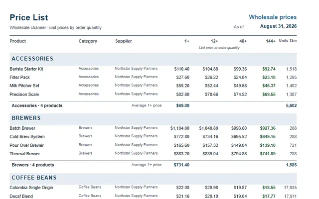Select the 1,585 brewers units total
The width and height of the screenshot is (319, 199).
tap(291, 165)
